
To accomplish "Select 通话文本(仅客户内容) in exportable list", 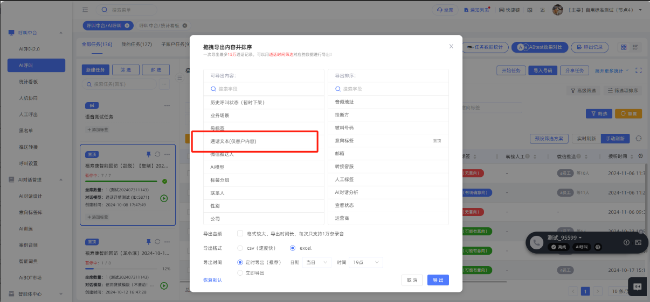I will 233,141.
